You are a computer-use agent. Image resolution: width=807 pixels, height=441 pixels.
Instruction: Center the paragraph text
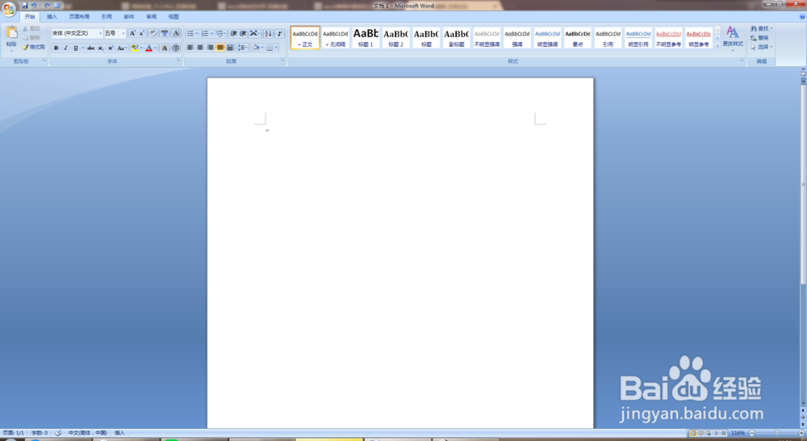tap(200, 48)
